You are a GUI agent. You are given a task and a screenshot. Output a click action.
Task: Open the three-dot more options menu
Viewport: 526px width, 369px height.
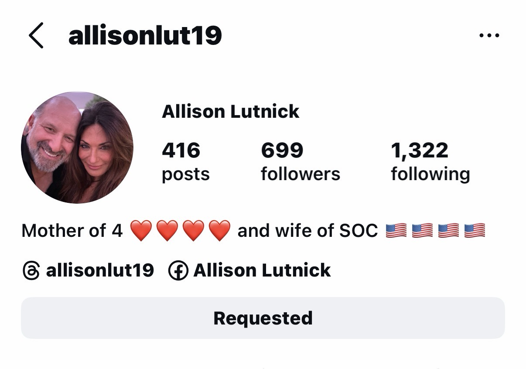(489, 35)
